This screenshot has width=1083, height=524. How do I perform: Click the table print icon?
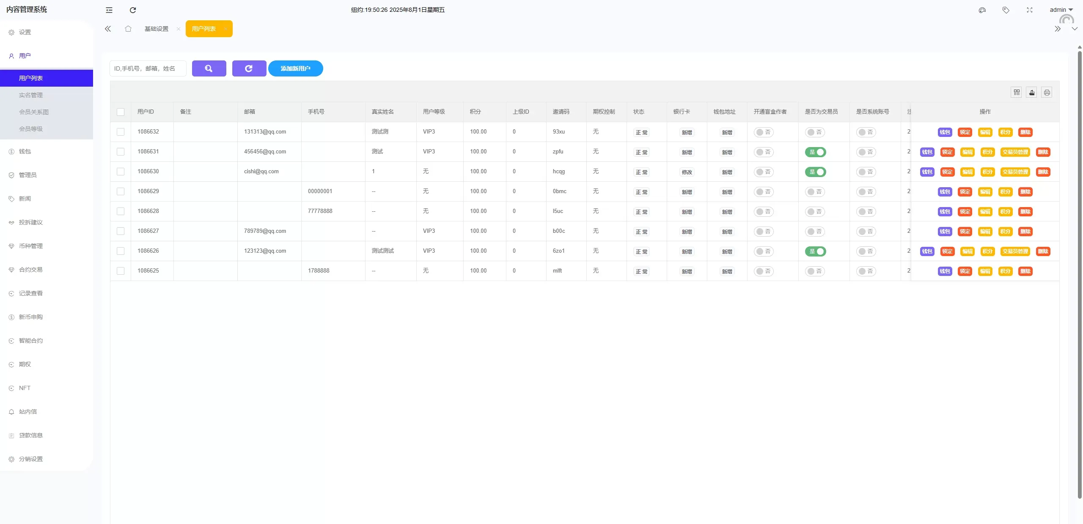pyautogui.click(x=1047, y=93)
